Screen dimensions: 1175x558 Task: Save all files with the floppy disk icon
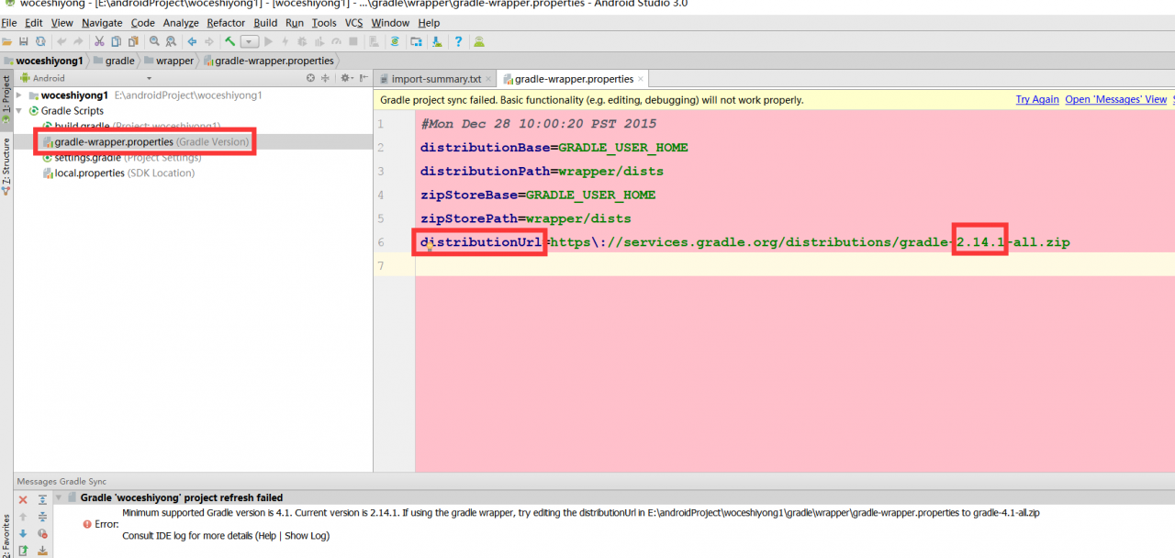(24, 41)
